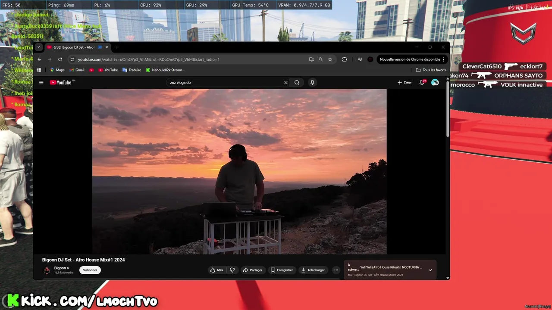Open the install/cast icon in address bar
This screenshot has width=552, height=310.
pyautogui.click(x=311, y=59)
